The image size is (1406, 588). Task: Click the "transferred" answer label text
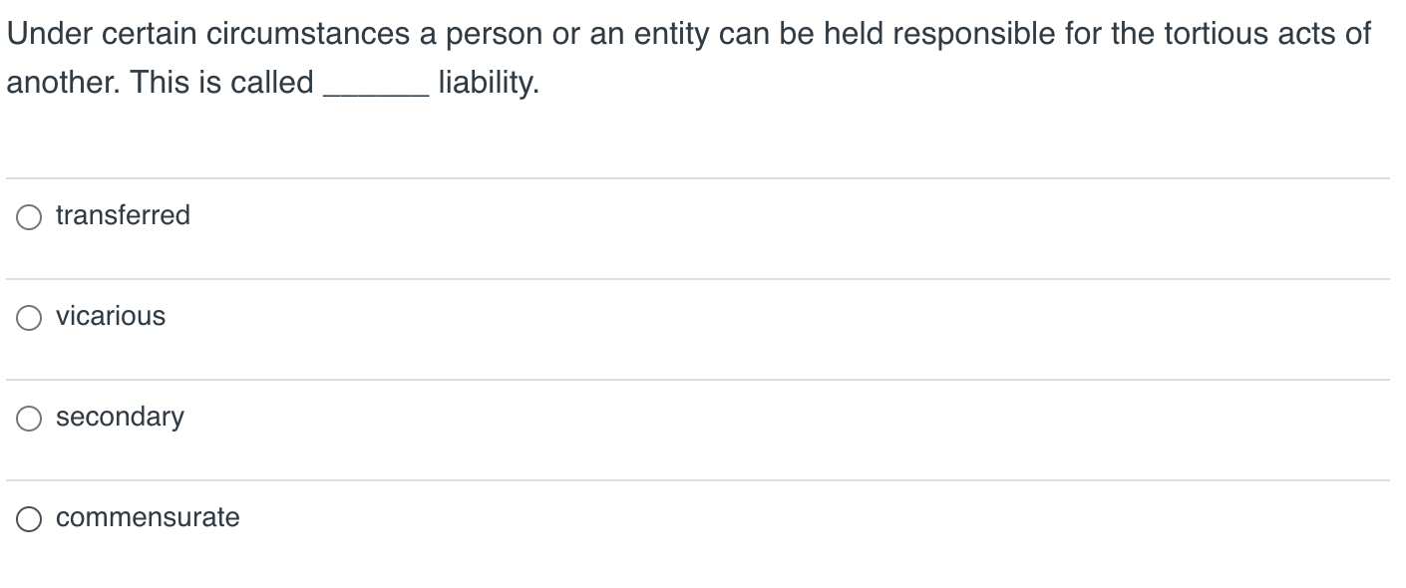pyautogui.click(x=123, y=215)
